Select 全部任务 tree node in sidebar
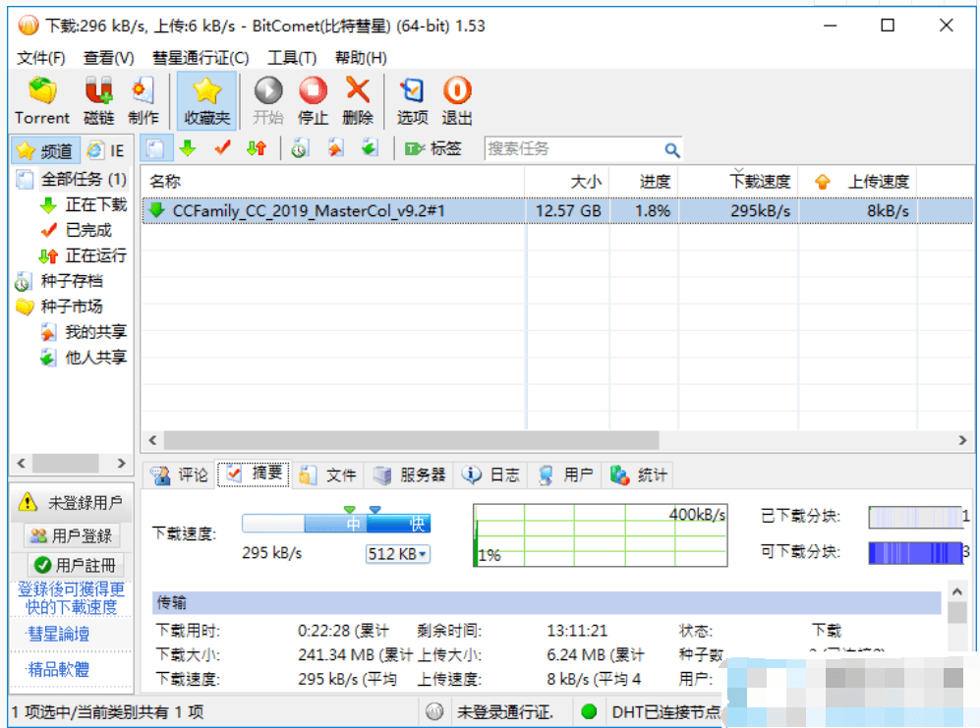This screenshot has height=728, width=980. 84,179
